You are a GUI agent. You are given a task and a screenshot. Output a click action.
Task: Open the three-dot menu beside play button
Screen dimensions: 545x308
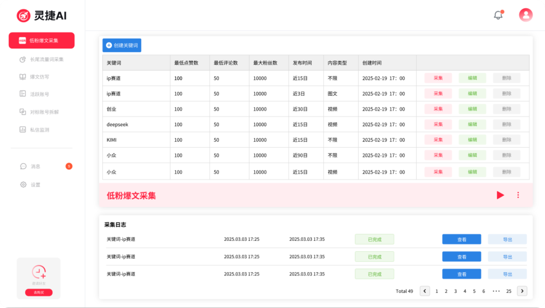click(x=518, y=195)
